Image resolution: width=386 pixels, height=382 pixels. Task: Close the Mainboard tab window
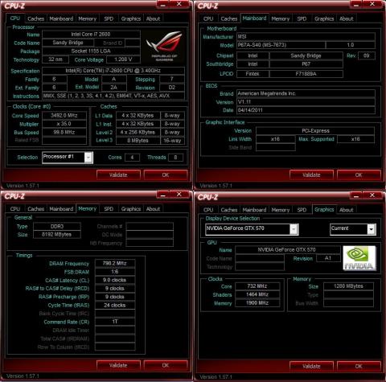click(372, 4)
